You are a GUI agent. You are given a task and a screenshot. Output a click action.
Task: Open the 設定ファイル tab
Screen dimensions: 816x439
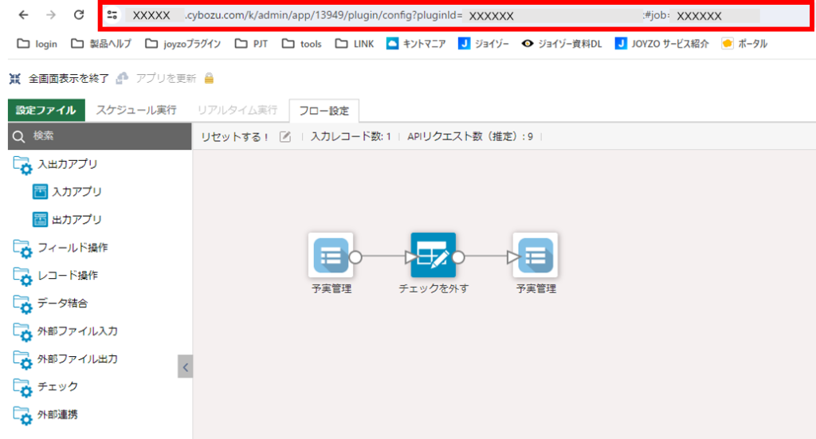point(46,110)
